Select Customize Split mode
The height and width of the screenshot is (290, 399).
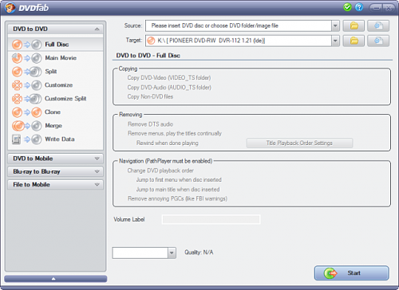pos(56,99)
